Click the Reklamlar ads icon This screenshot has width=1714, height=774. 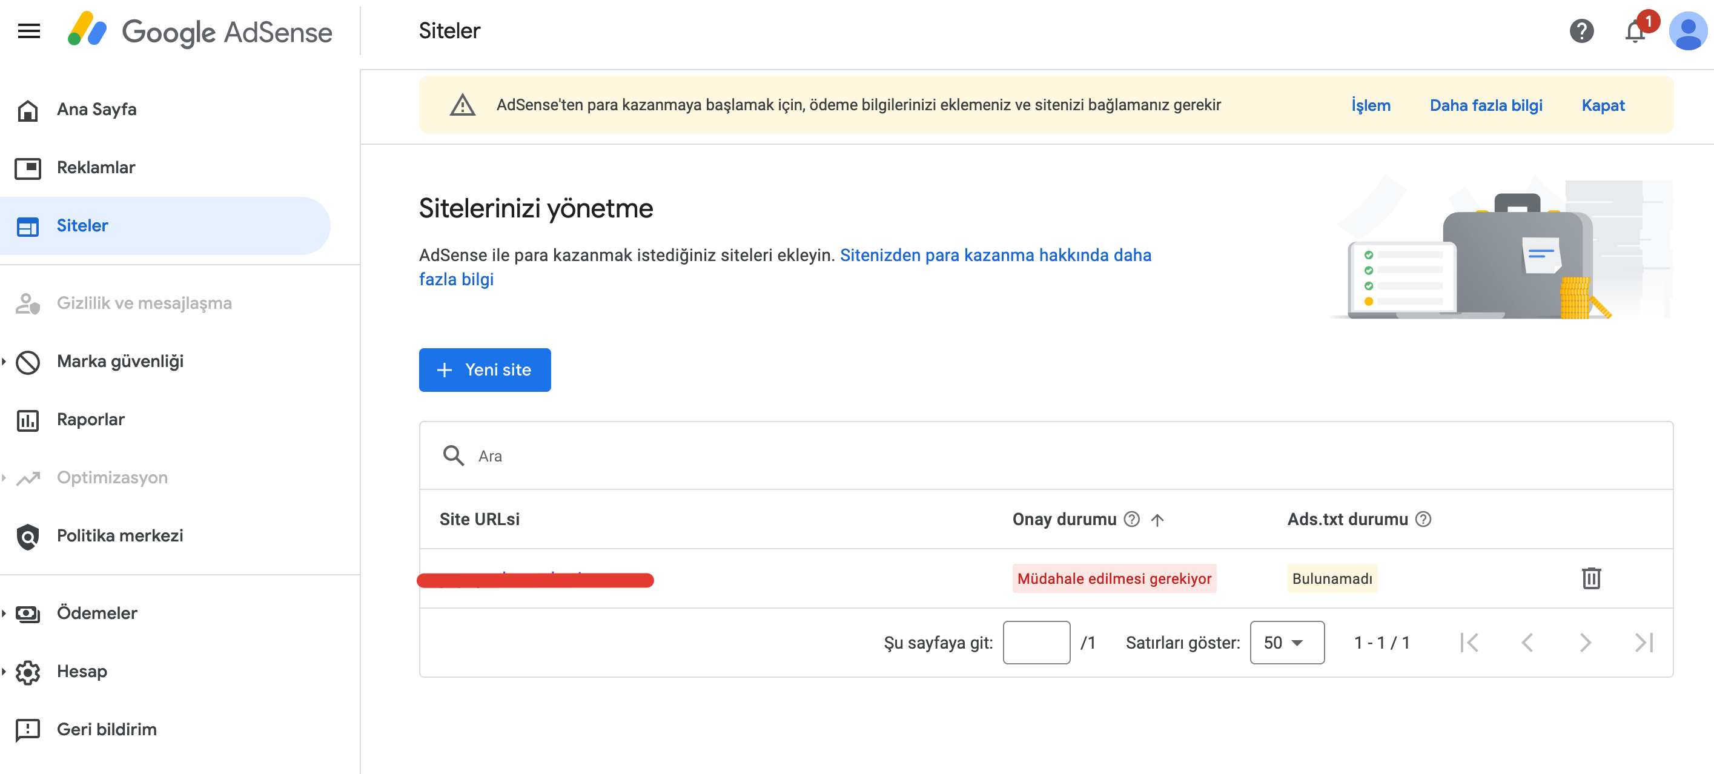tap(28, 168)
